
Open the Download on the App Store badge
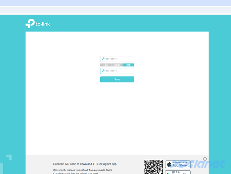pyautogui.click(x=178, y=164)
